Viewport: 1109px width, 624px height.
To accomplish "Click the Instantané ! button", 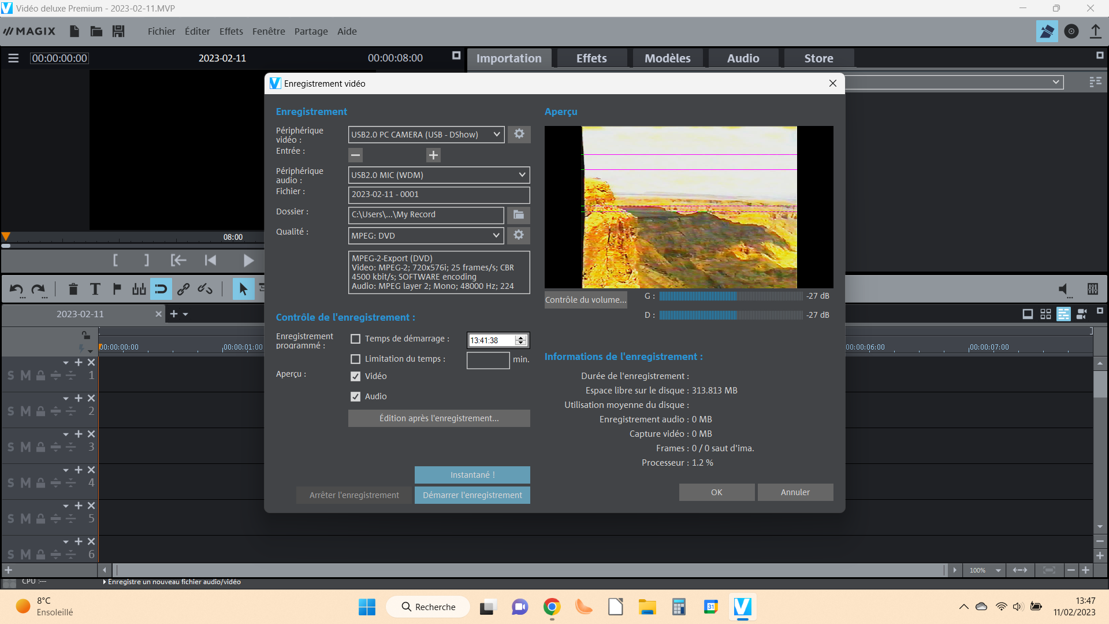I will 472,475.
